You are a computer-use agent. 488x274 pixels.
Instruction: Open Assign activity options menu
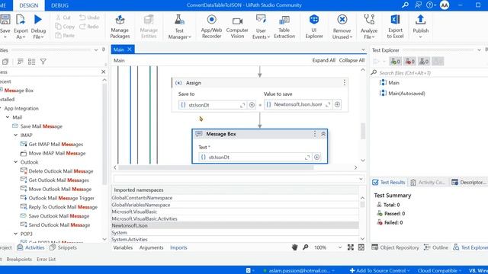click(344, 83)
